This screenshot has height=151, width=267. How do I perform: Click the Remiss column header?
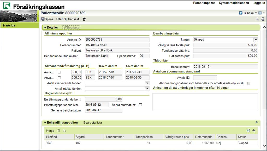(226, 137)
